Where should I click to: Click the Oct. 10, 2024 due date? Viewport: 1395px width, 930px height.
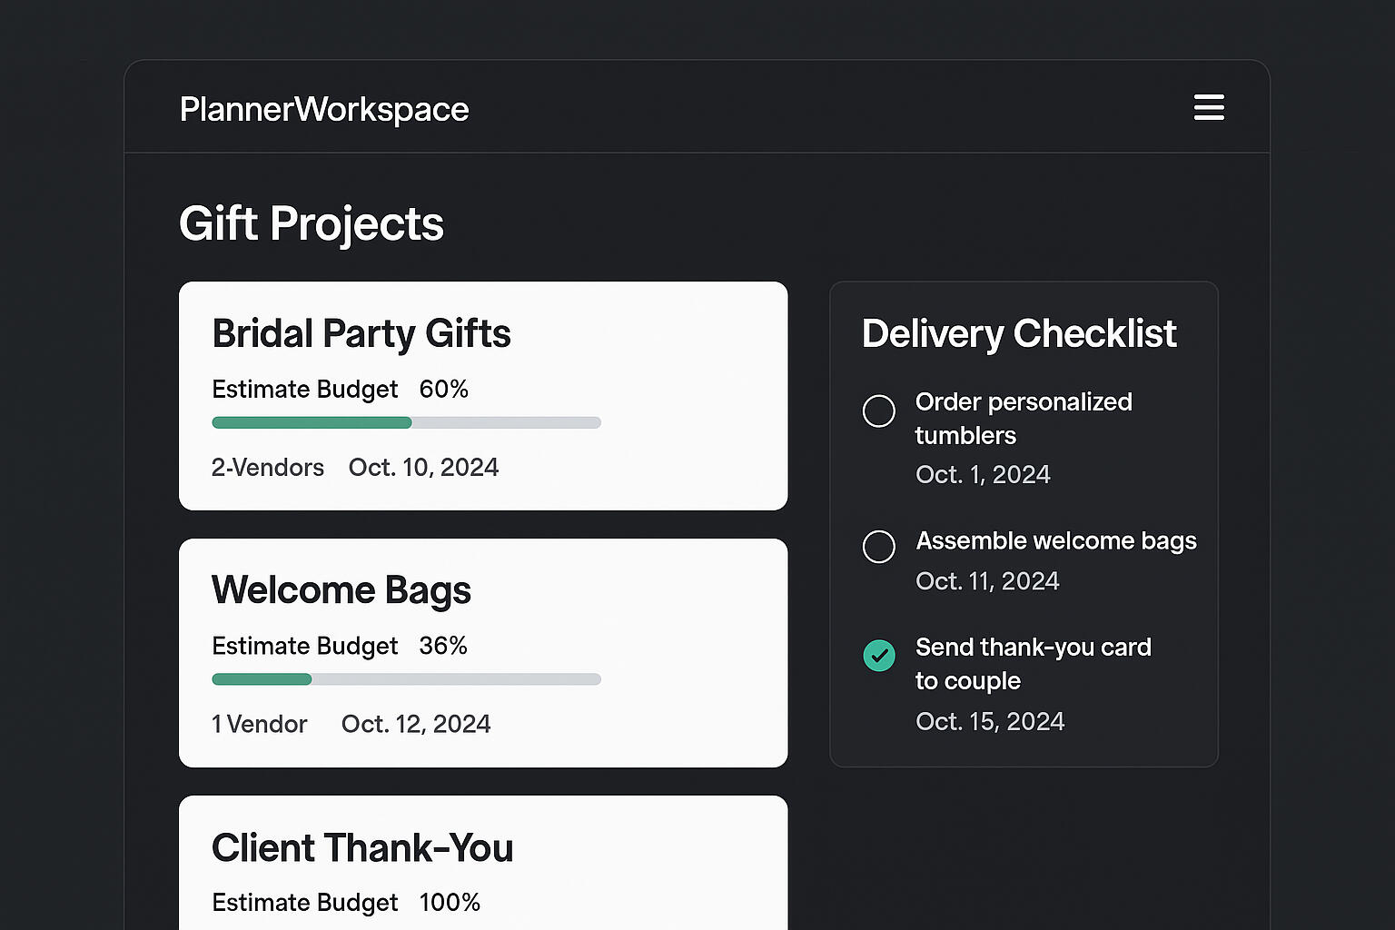pyautogui.click(x=423, y=468)
